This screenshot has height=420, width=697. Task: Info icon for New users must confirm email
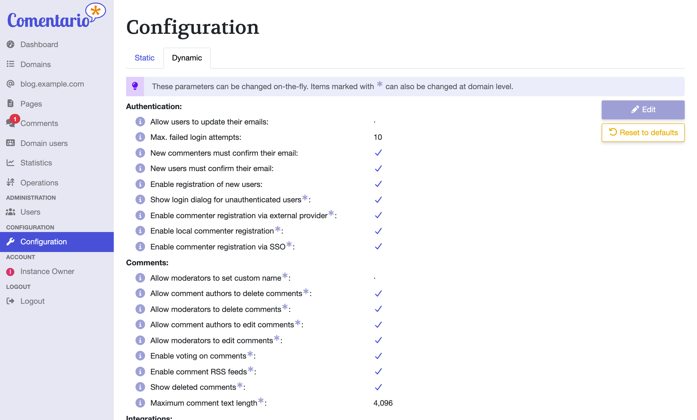click(x=140, y=169)
